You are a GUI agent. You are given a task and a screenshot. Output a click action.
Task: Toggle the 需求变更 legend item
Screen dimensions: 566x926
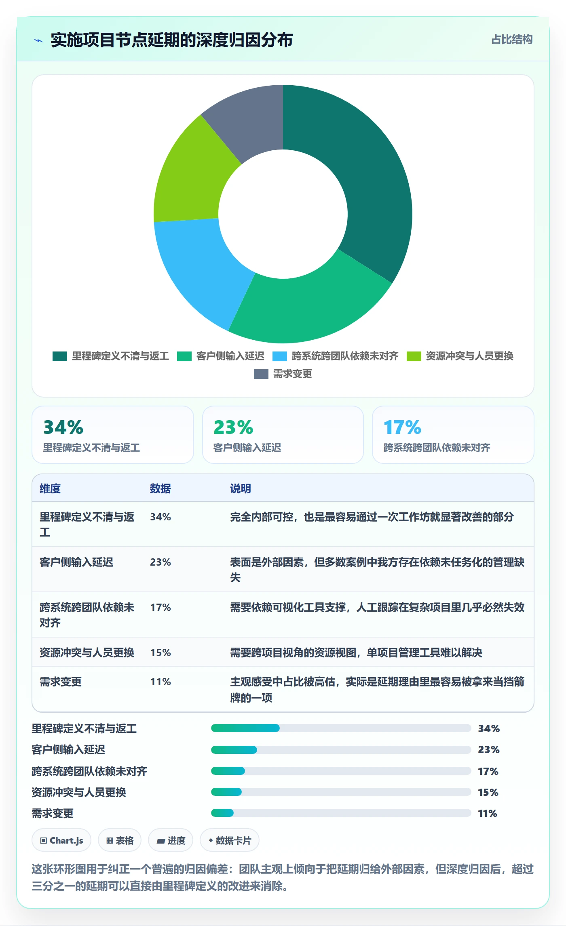(x=283, y=374)
